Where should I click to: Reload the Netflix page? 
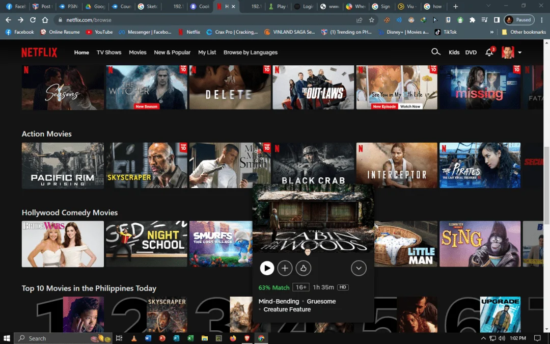[33, 20]
